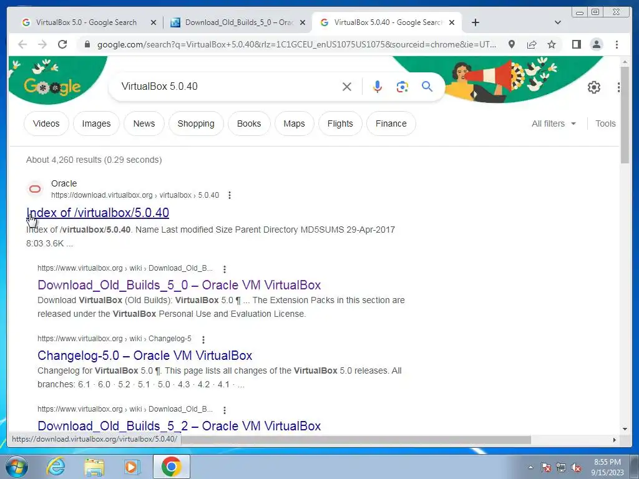Open the Chrome three-dot menu
Screen dimensions: 639x479
[x=617, y=44]
